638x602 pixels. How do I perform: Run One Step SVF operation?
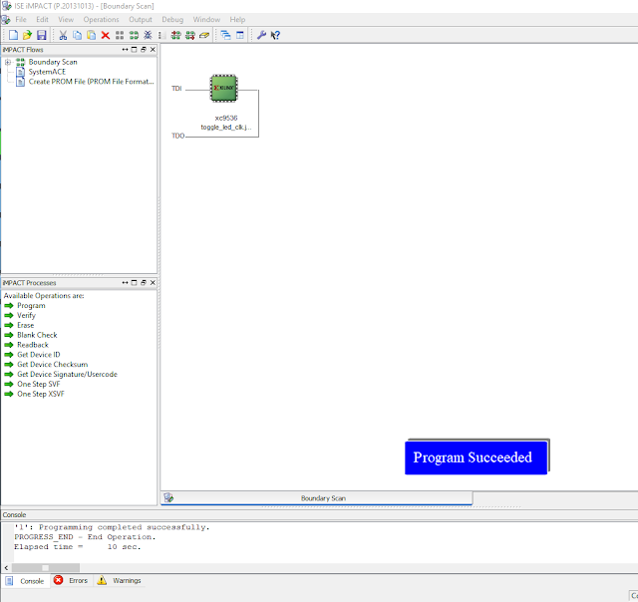coord(38,384)
